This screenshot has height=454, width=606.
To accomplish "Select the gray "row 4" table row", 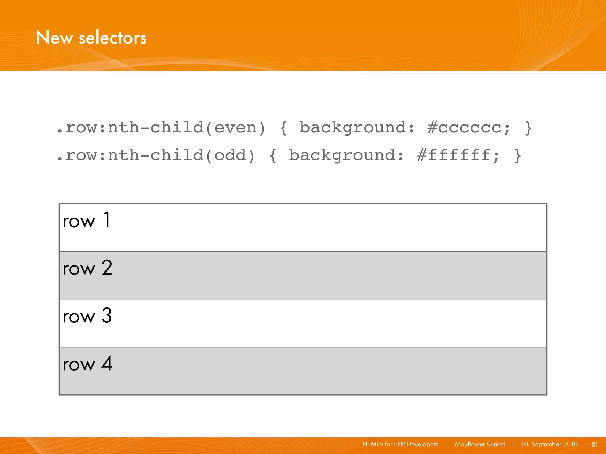I will 303,371.
